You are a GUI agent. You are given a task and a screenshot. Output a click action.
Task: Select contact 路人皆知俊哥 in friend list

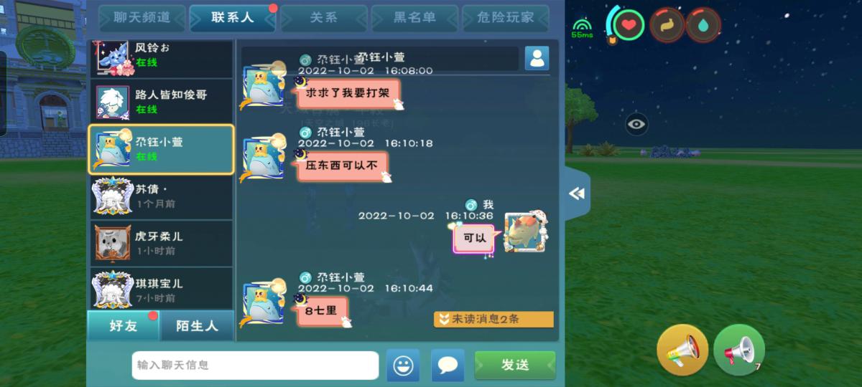click(x=161, y=102)
